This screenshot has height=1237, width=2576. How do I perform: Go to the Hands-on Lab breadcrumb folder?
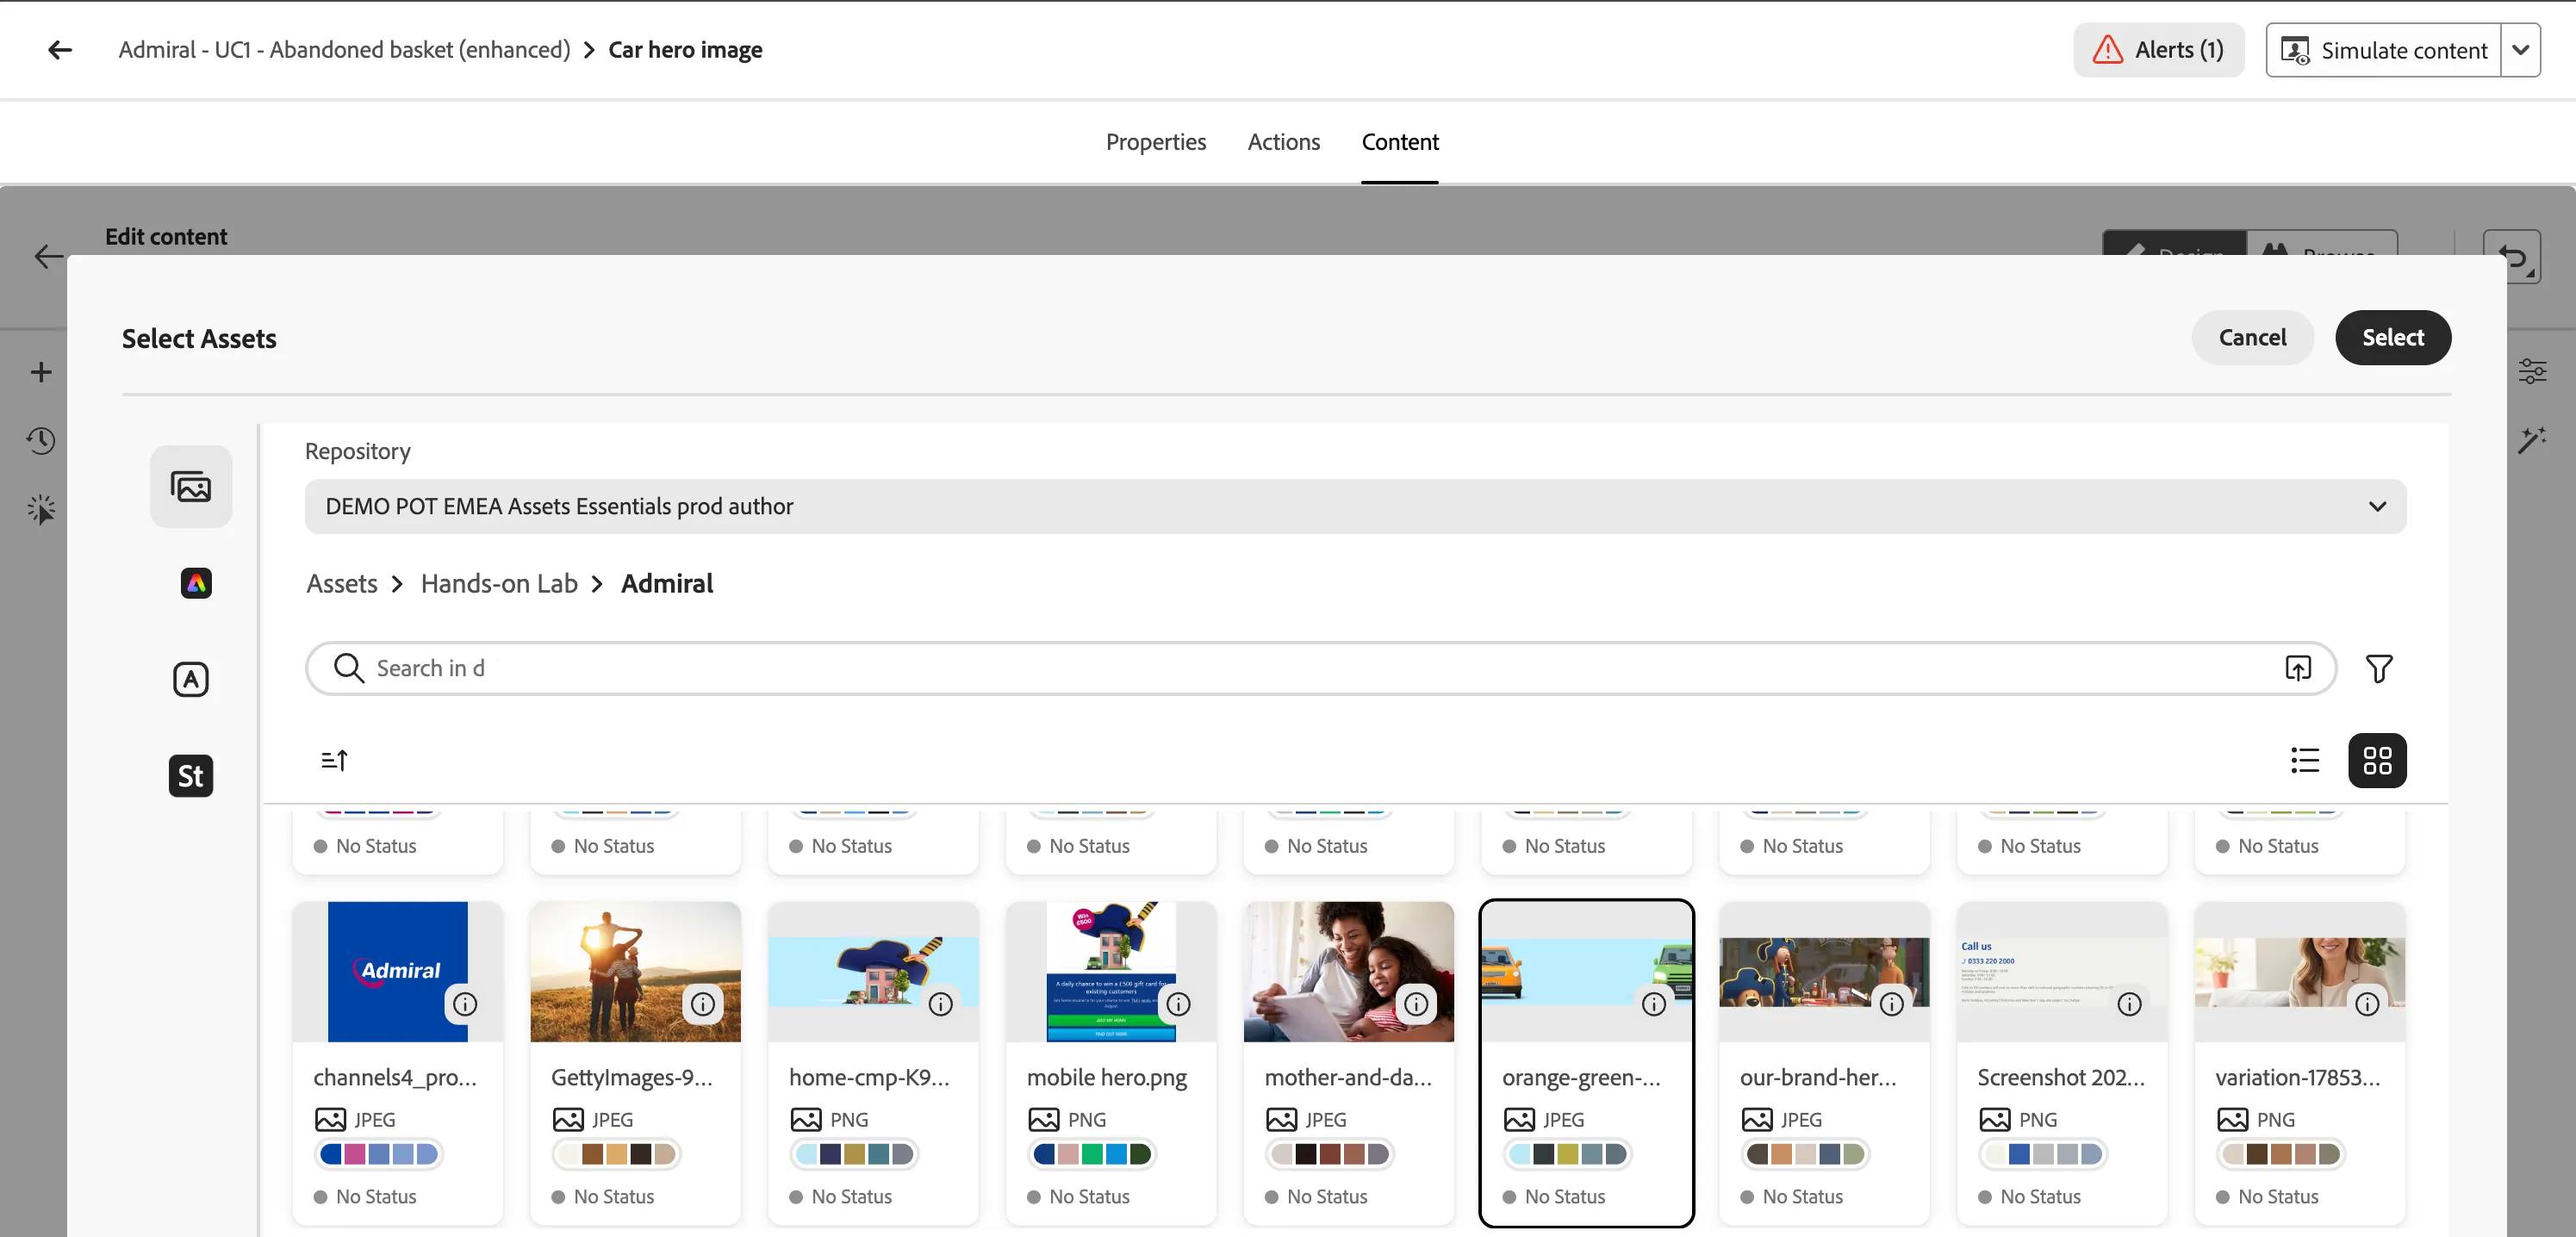click(499, 584)
